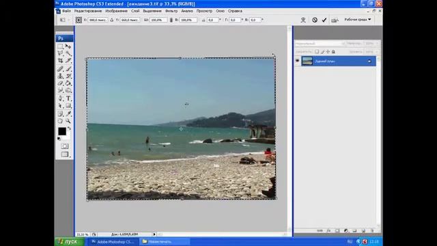
Task: Select the Smudge tool
Action: pos(61,90)
